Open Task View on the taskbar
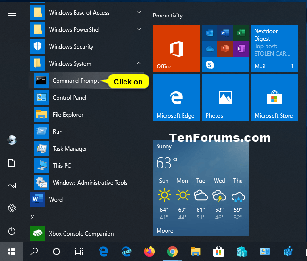Image resolution: width=307 pixels, height=261 pixels. point(79,252)
